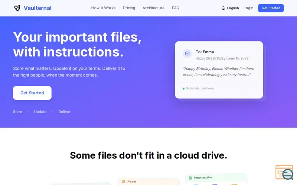Image resolution: width=297 pixels, height=185 pixels.
Task: Click the Store step label
Action: pos(17,112)
